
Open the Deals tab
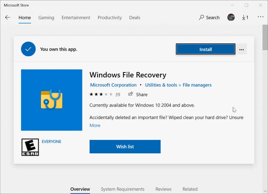[x=135, y=18]
